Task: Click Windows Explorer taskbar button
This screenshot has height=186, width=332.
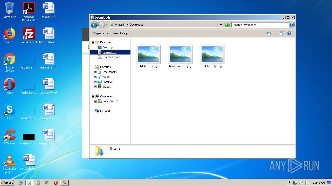Action: (29, 183)
